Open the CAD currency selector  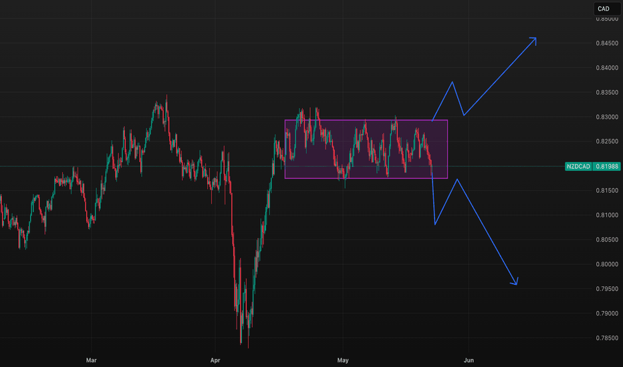[607, 9]
